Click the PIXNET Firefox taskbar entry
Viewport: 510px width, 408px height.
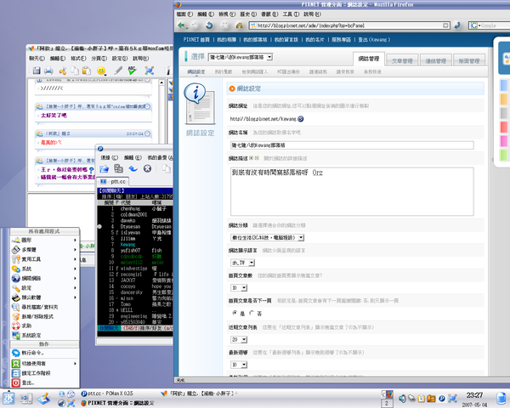pos(118,403)
